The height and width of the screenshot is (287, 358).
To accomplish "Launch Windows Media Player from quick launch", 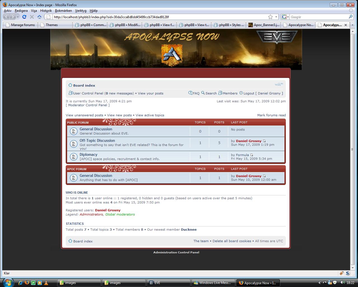I will coord(40,283).
